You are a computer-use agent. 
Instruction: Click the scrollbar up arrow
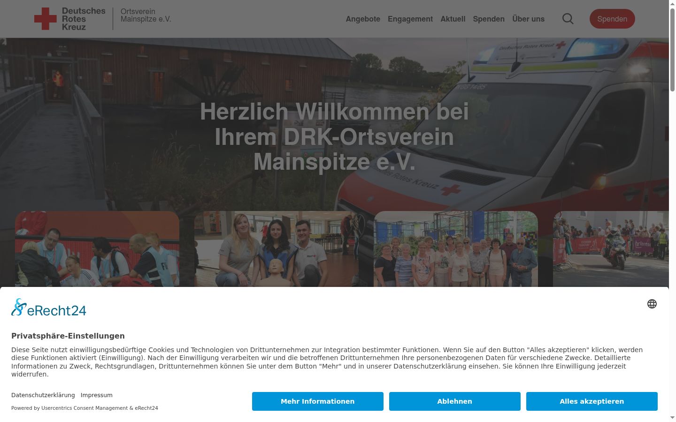point(672,4)
